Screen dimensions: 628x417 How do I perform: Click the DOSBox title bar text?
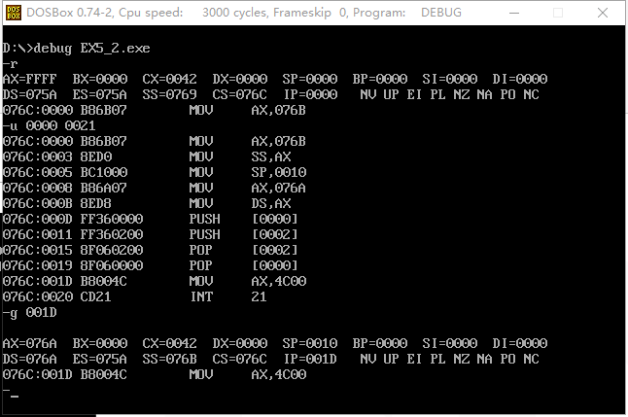click(244, 13)
